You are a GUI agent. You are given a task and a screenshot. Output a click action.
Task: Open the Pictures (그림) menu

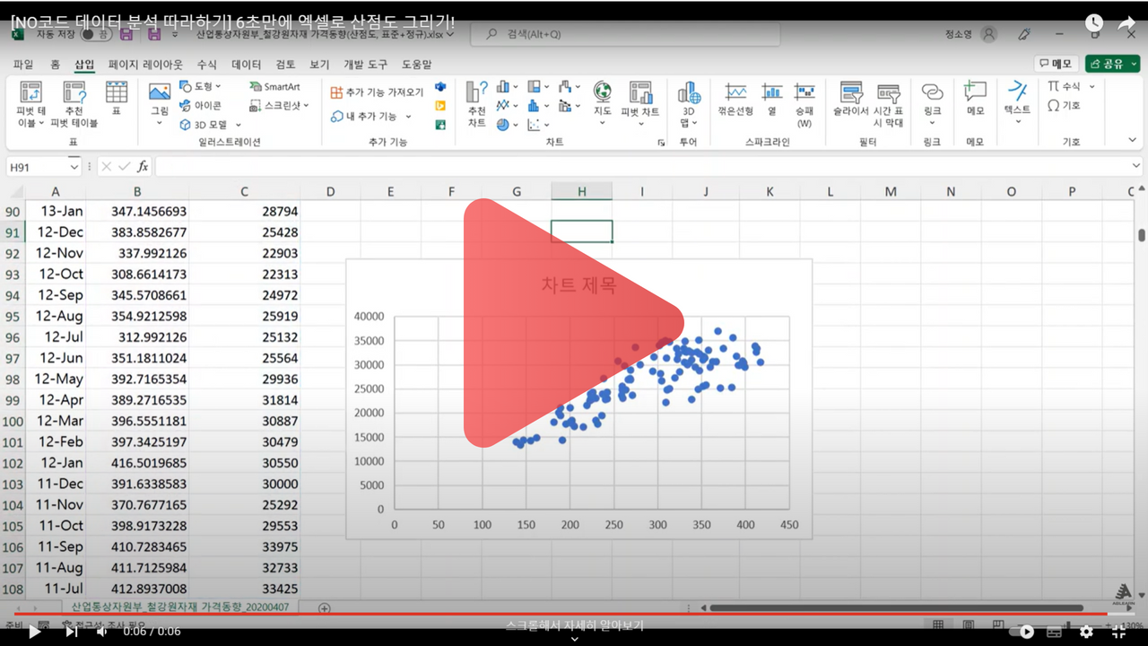[160, 102]
